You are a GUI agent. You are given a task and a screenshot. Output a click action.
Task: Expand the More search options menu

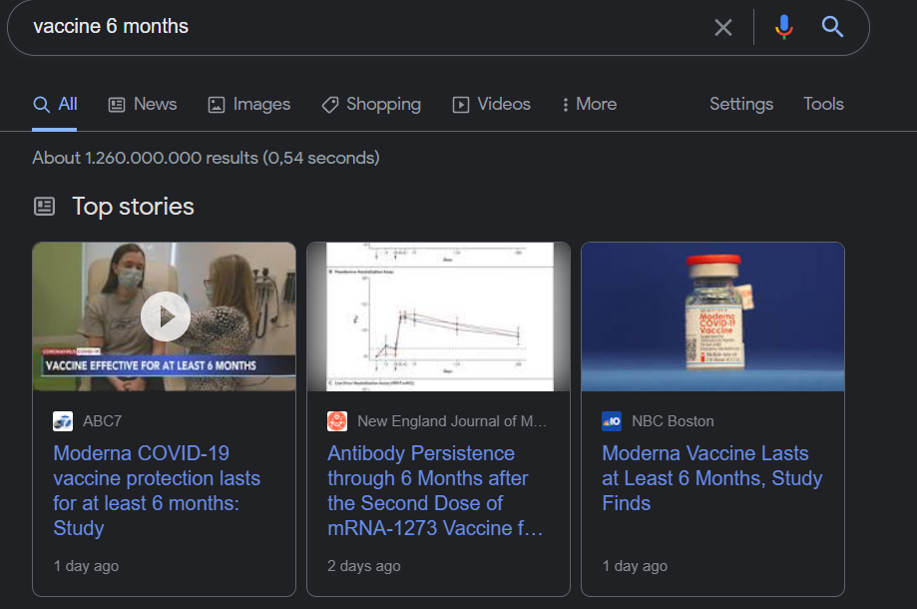click(590, 104)
